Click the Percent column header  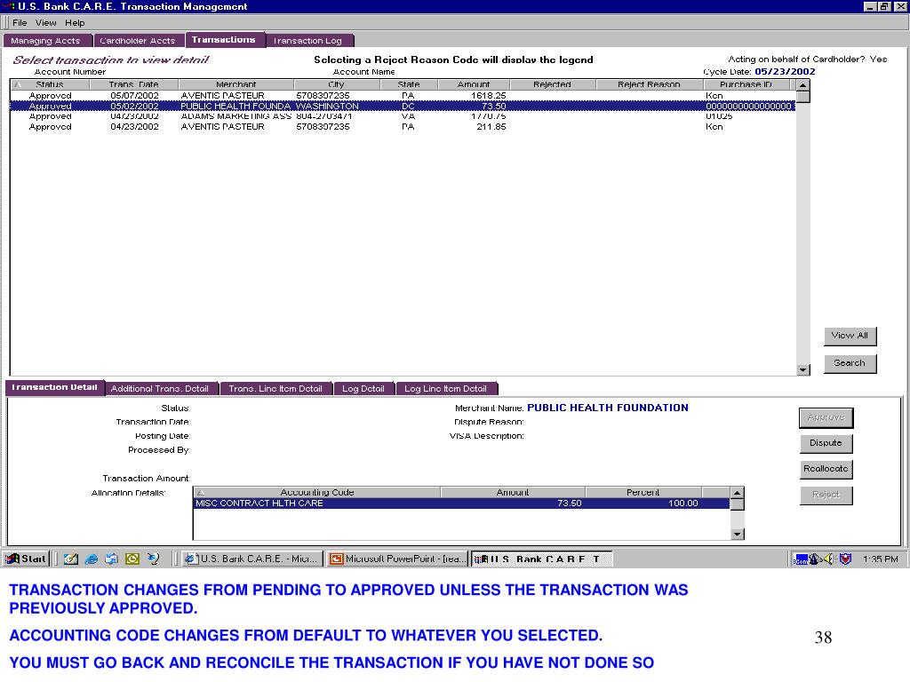643,492
